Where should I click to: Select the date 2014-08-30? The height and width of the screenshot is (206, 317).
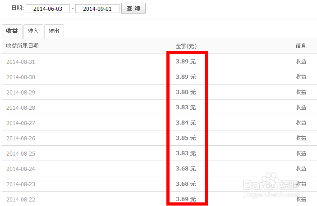click(x=21, y=77)
